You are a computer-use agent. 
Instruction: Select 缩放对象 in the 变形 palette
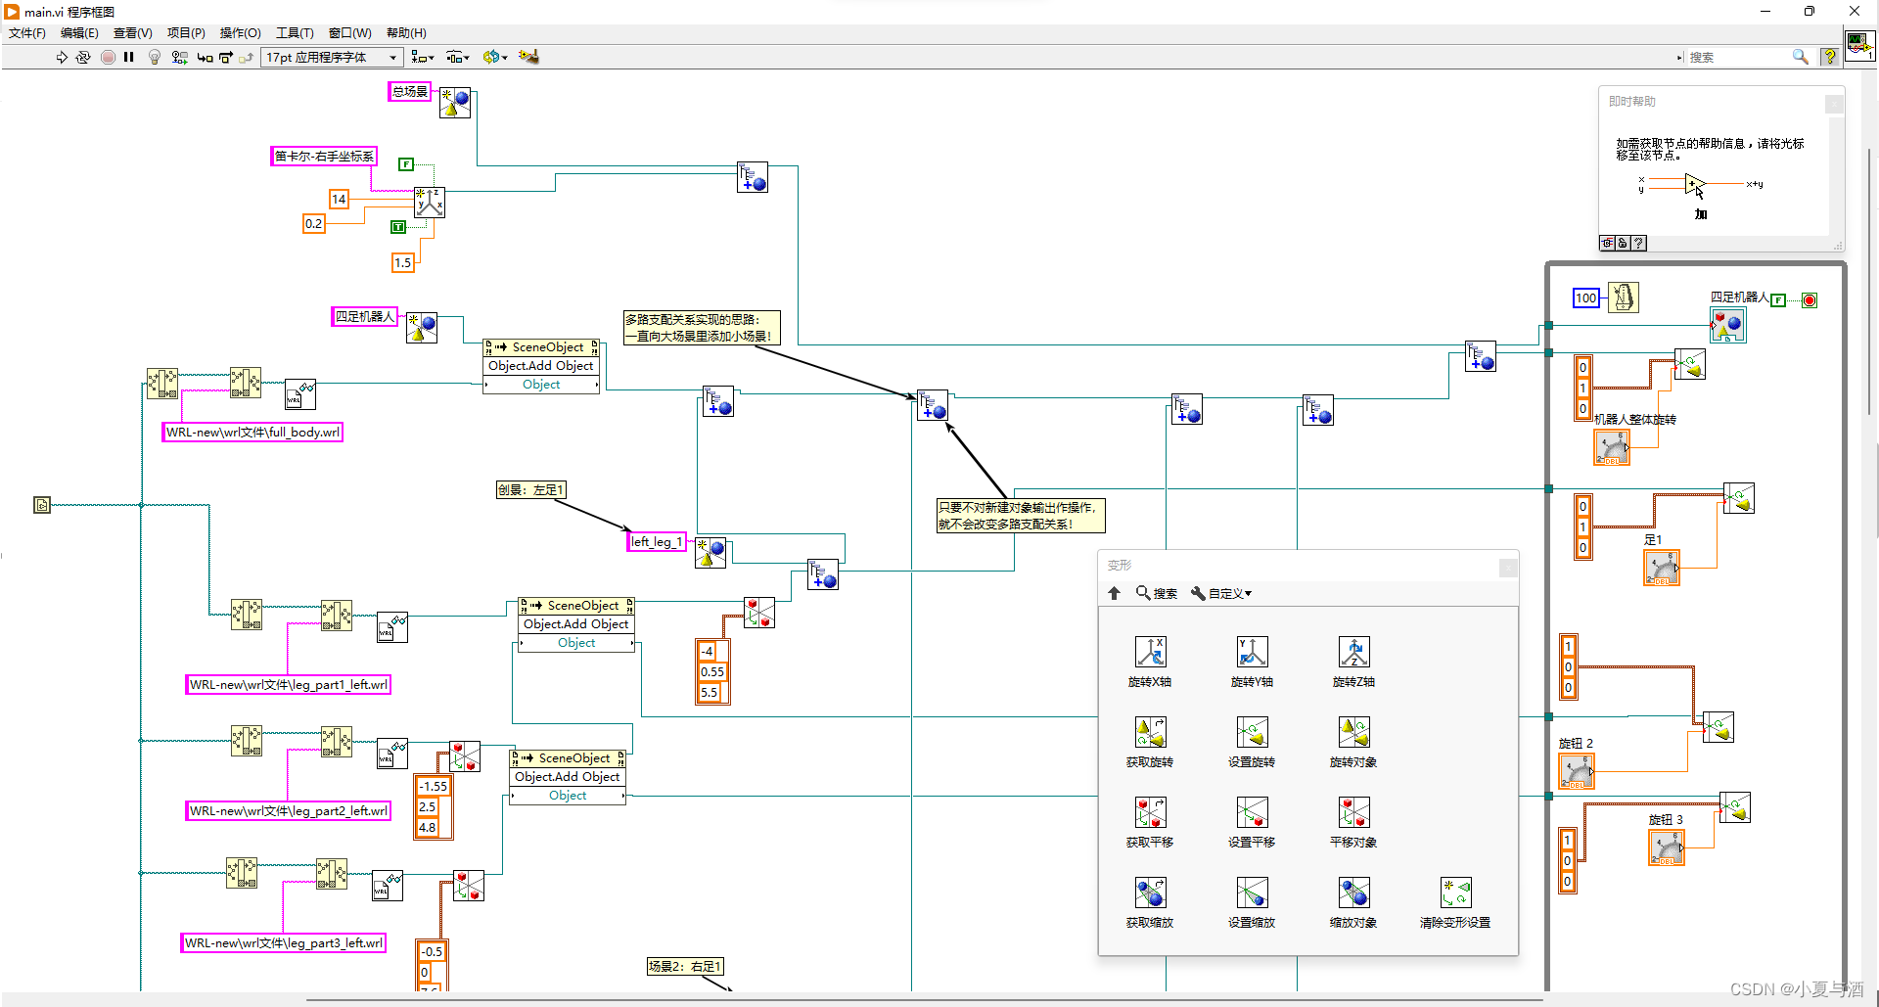[1353, 901]
